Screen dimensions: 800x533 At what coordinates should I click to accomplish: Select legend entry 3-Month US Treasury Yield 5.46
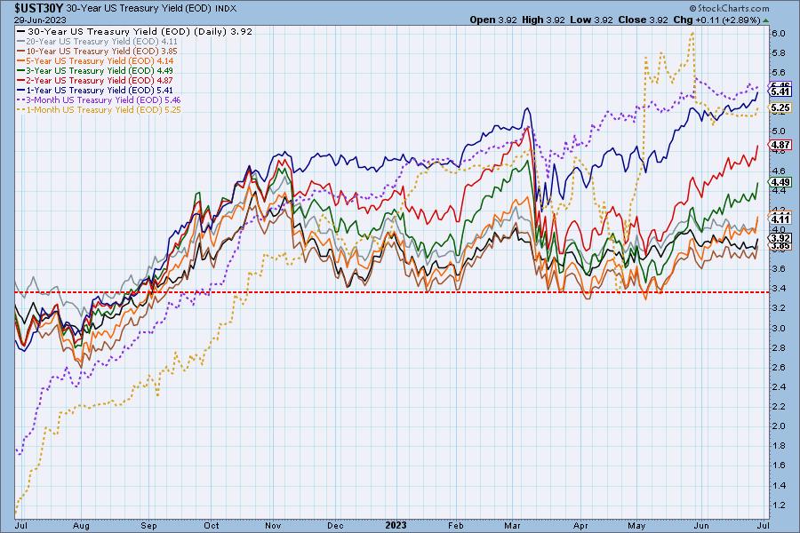[x=99, y=99]
